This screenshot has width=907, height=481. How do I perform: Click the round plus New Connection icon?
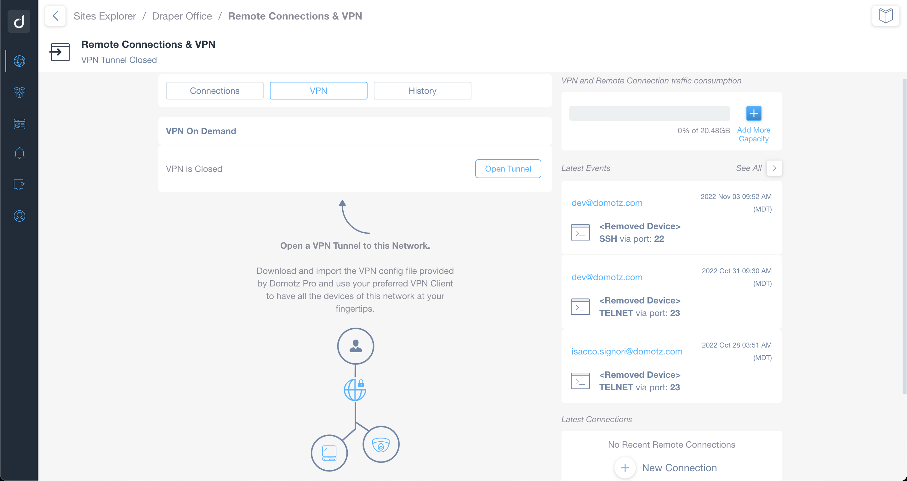coord(625,468)
